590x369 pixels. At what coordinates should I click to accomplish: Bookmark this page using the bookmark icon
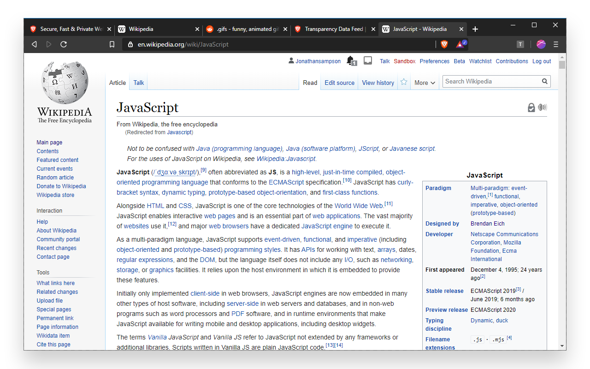(x=112, y=44)
